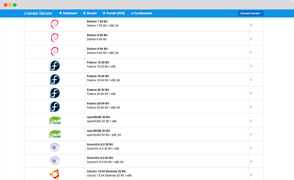
Task: Pick the Fedora 20 32 Bit radio button
Action: pos(251,94)
